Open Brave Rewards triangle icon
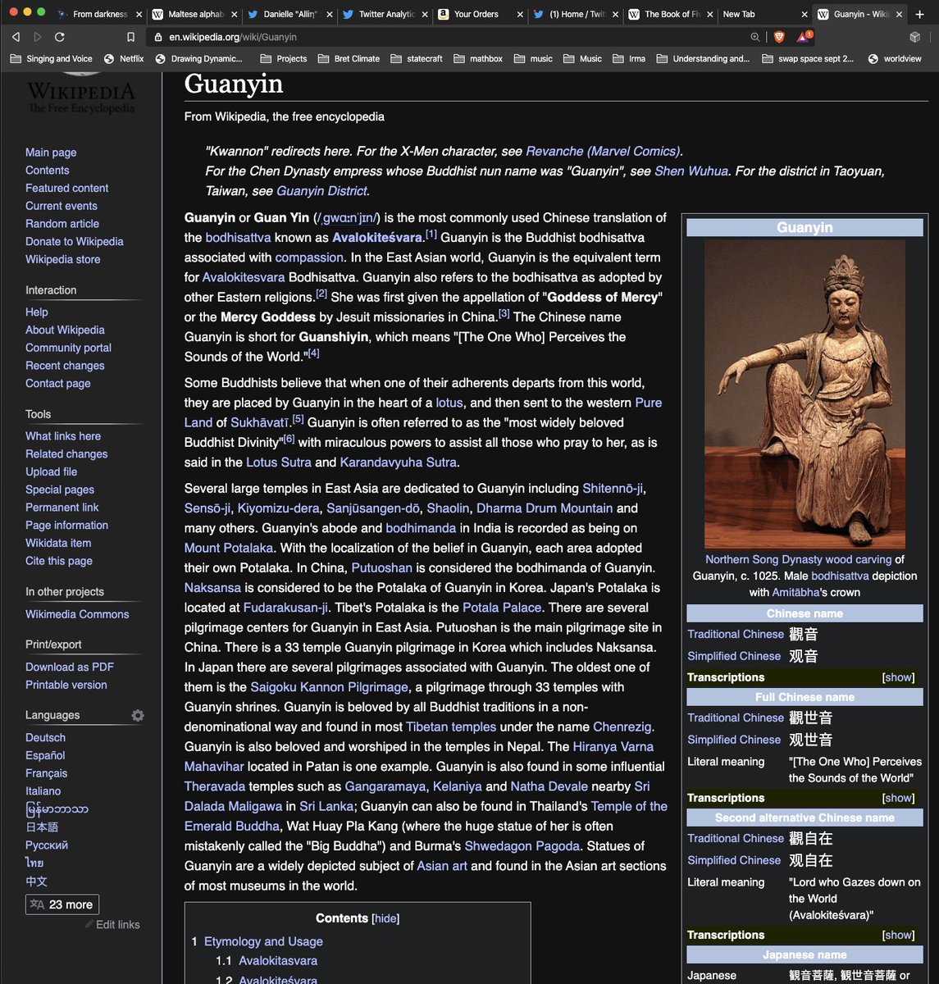939x984 pixels. (x=805, y=37)
